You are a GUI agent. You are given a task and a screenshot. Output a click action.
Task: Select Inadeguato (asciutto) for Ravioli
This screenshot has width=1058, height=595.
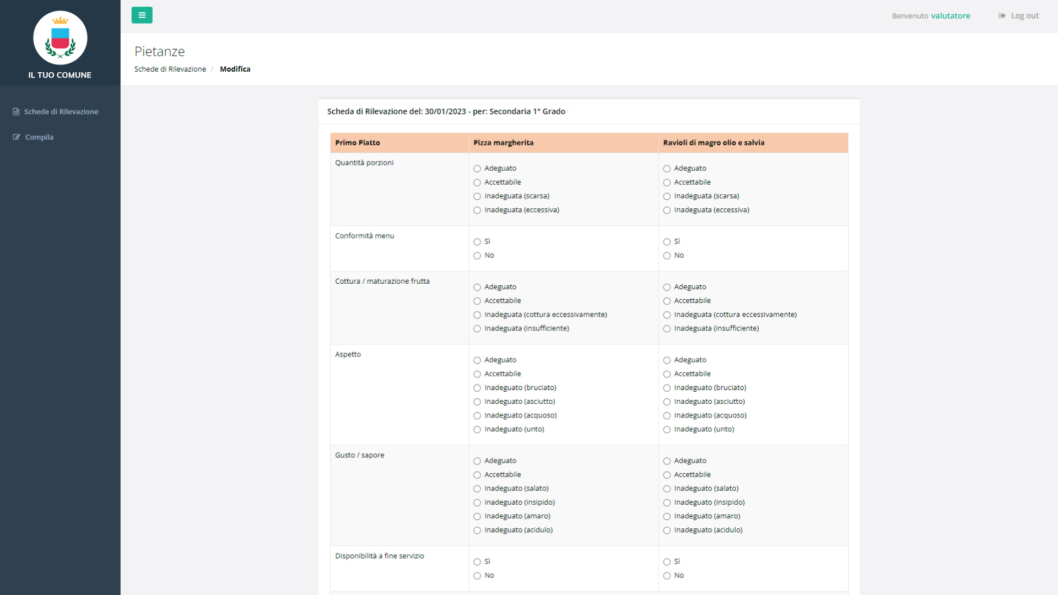click(x=667, y=402)
